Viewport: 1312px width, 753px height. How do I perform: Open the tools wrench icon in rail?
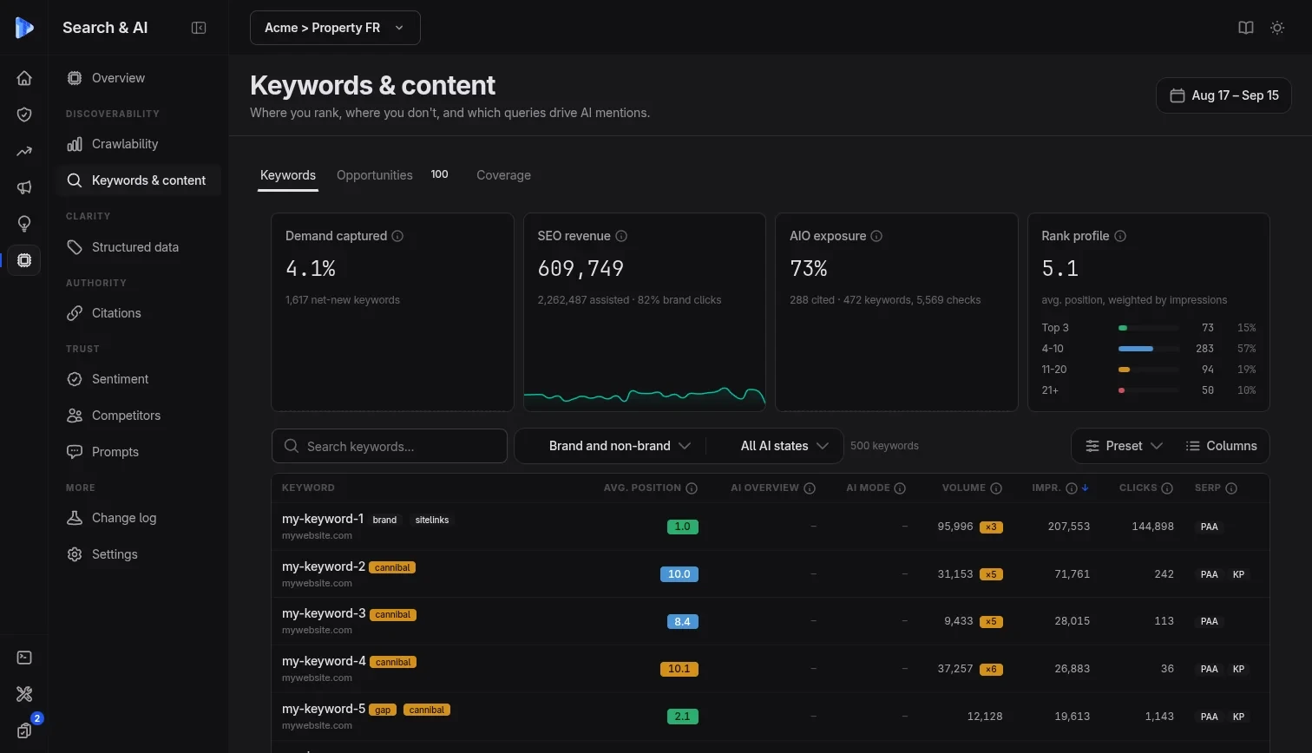click(24, 694)
